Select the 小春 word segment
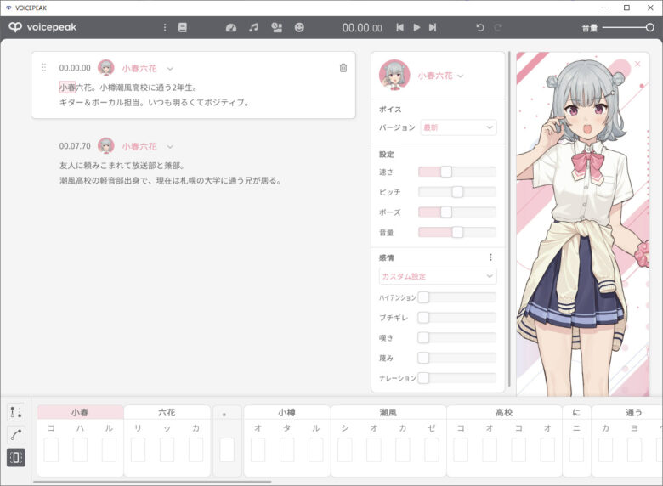 coord(81,412)
